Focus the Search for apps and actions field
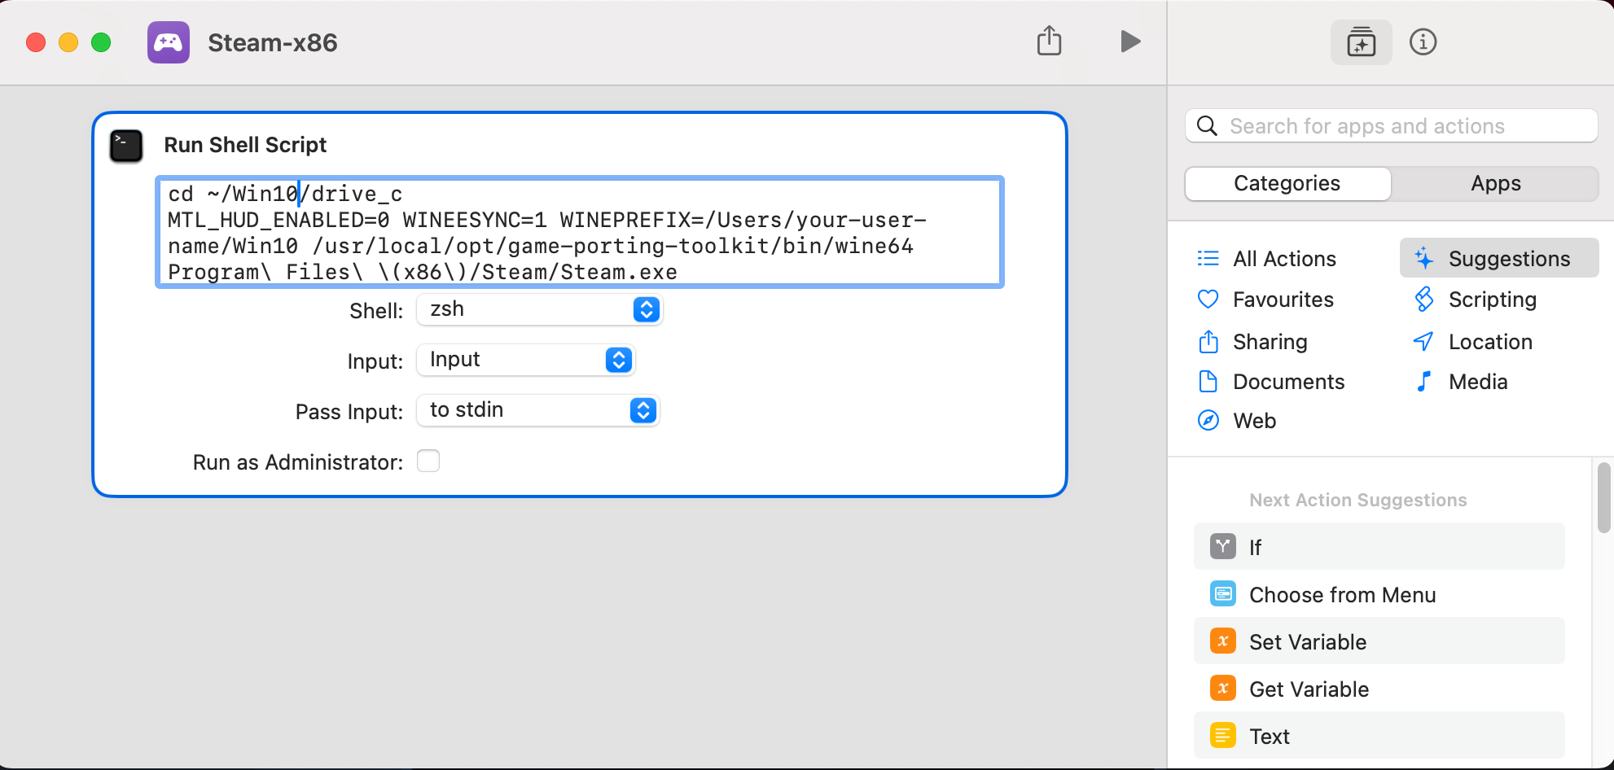 pos(1391,126)
